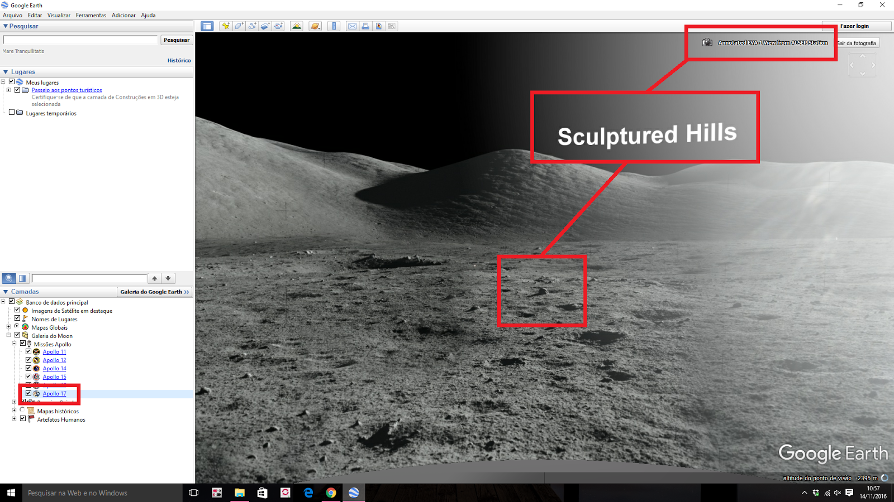Expand the Artefatos Humanos node
The image size is (894, 502).
tap(14, 418)
